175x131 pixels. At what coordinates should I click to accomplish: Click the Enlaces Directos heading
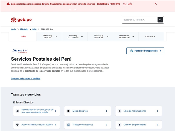(23, 102)
